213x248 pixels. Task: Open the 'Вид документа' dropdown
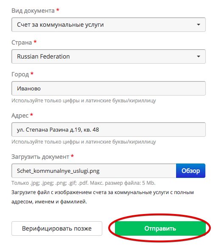[x=108, y=25]
